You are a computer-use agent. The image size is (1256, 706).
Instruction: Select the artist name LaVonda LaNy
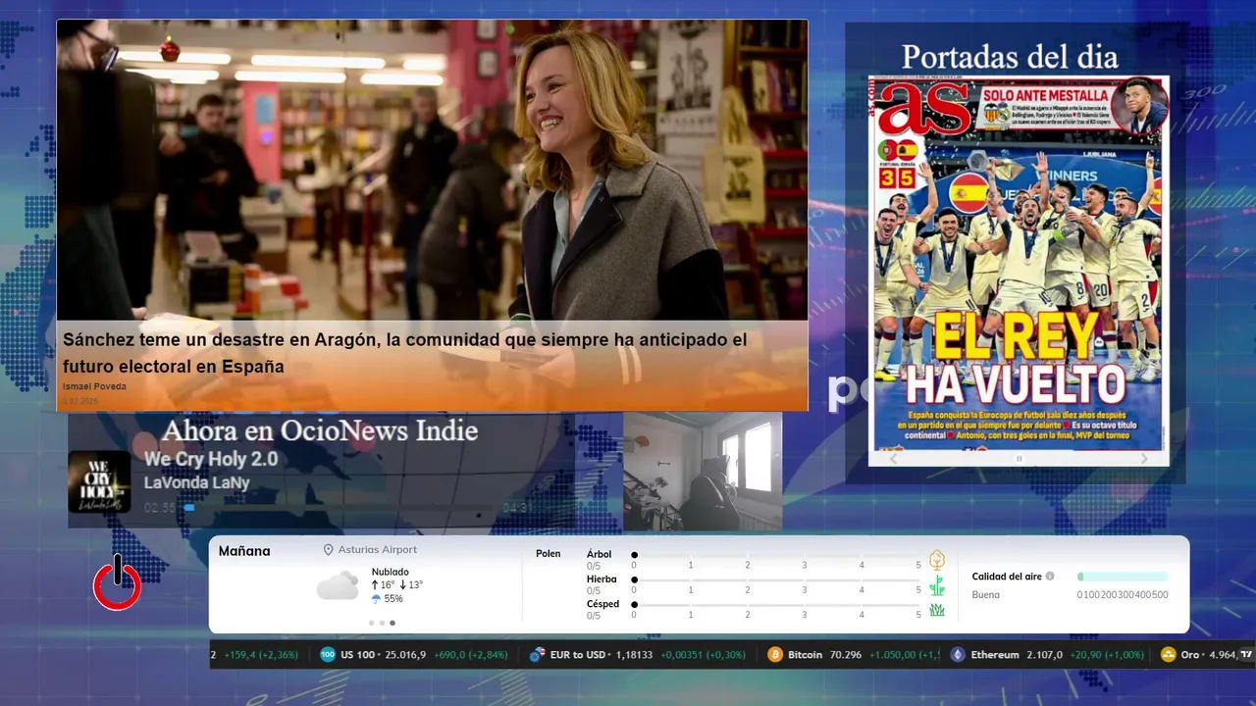coord(196,482)
